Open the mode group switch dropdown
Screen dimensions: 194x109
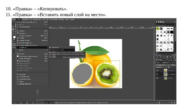pos(174,63)
